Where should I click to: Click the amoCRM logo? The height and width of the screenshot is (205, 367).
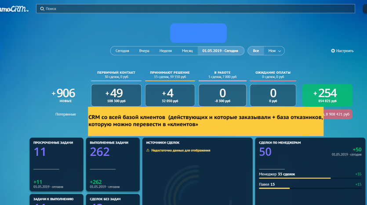[14, 9]
